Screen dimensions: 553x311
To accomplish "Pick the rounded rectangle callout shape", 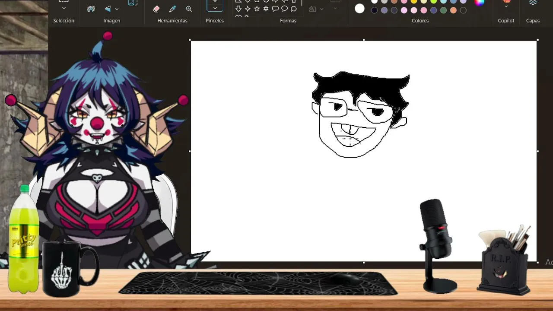I will coord(275,9).
